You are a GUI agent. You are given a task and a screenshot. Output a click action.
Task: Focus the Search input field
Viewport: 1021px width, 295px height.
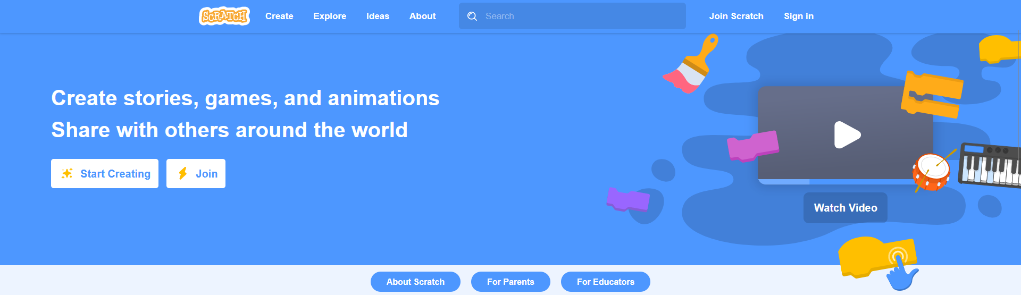coord(572,16)
